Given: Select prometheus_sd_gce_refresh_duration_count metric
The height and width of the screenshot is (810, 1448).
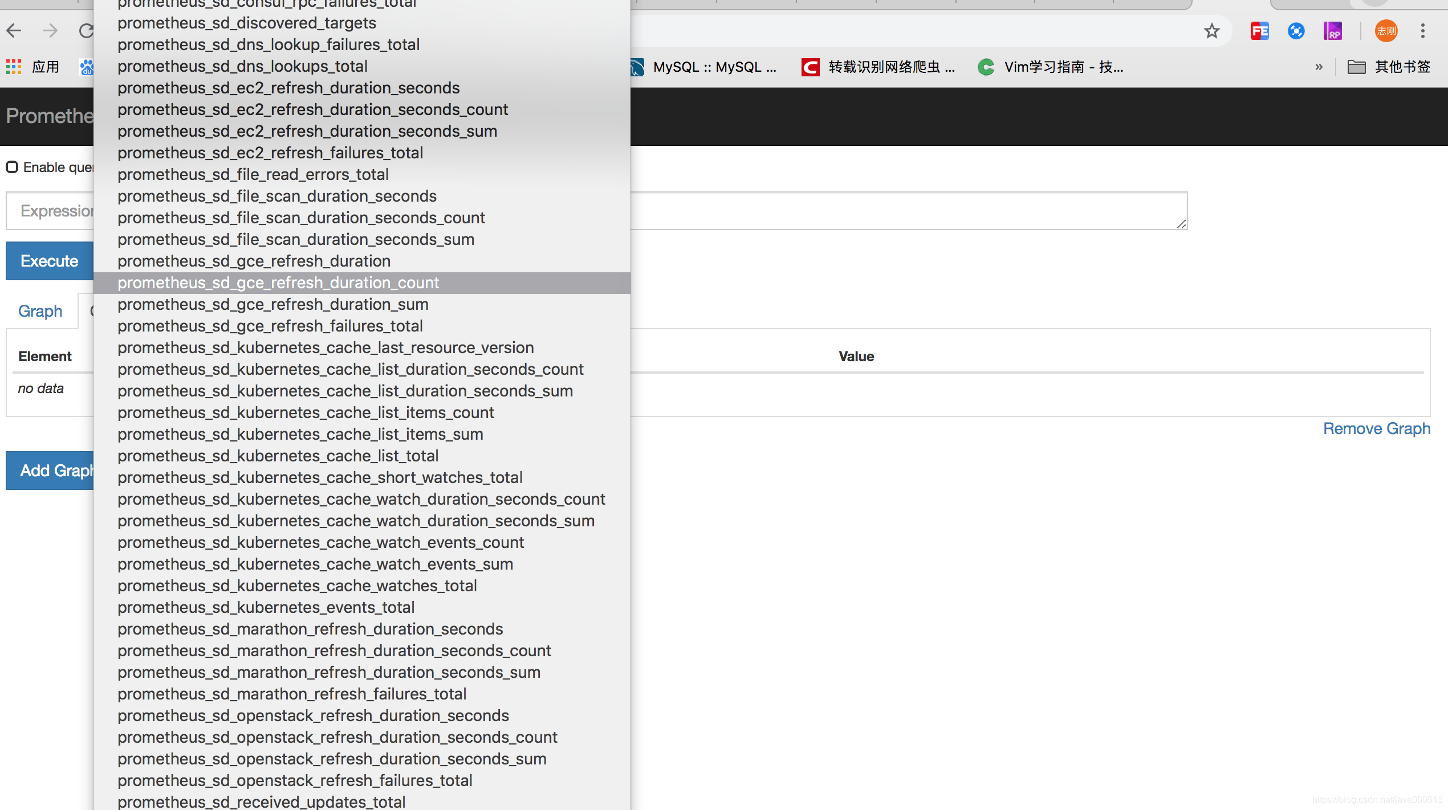Looking at the screenshot, I should tap(278, 283).
